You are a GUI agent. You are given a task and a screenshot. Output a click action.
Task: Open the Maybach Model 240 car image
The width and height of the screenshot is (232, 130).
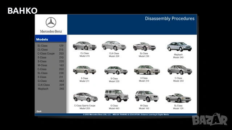(x=179, y=47)
